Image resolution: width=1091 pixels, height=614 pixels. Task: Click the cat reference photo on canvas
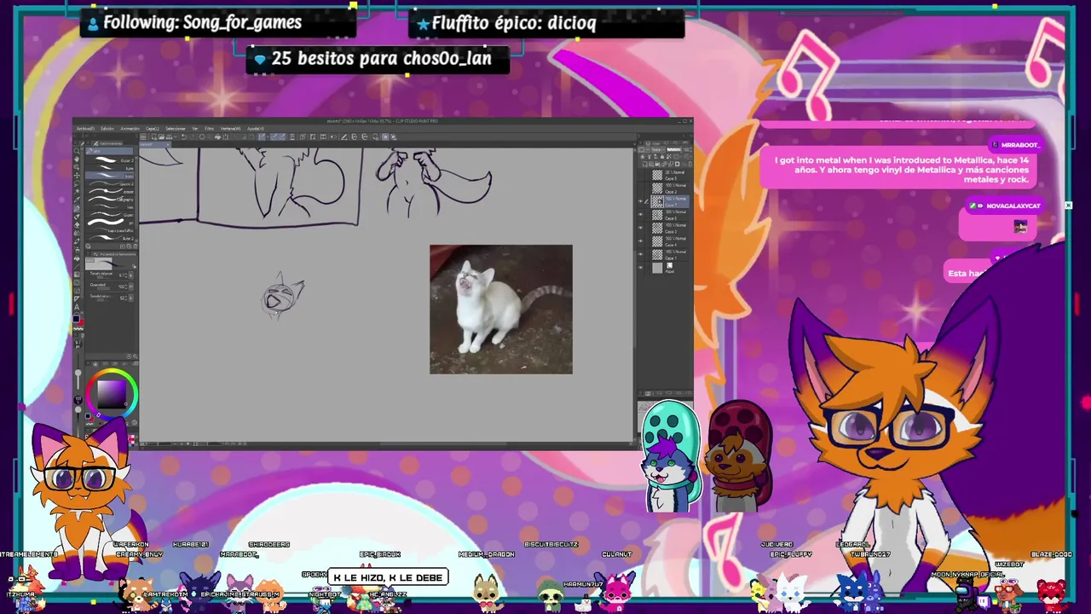tap(501, 309)
